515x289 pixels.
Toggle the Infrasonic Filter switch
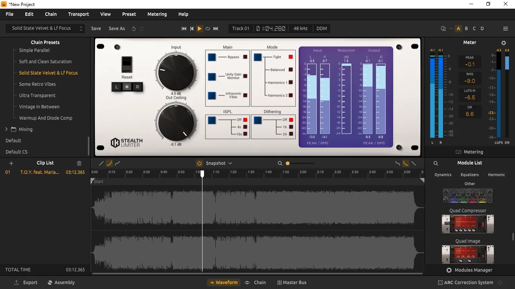(212, 95)
